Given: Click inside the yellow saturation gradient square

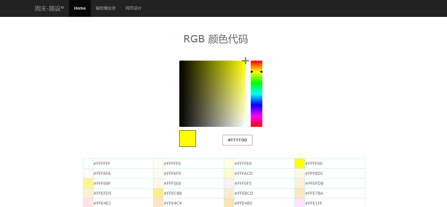Looking at the screenshot, I should [213, 94].
